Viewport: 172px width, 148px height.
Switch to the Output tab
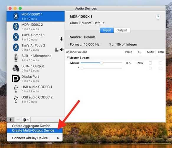pyautogui.click(x=122, y=30)
